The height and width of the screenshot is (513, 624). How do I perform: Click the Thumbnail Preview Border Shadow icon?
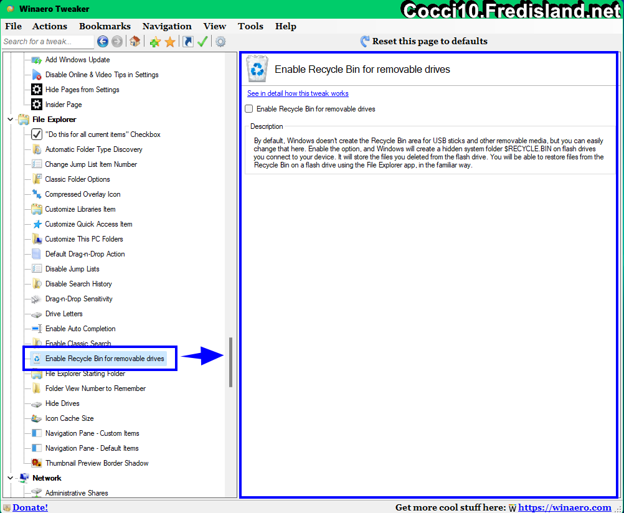tap(37, 463)
